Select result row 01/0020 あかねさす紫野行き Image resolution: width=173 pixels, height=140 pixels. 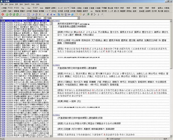click(x=25, y=41)
